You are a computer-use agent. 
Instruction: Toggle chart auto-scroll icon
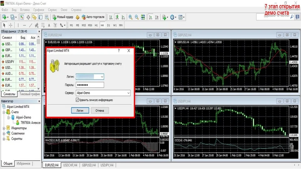[150, 17]
